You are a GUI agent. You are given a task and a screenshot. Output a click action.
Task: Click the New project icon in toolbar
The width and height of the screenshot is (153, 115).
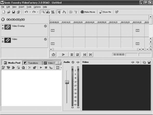click(x=4, y=12)
